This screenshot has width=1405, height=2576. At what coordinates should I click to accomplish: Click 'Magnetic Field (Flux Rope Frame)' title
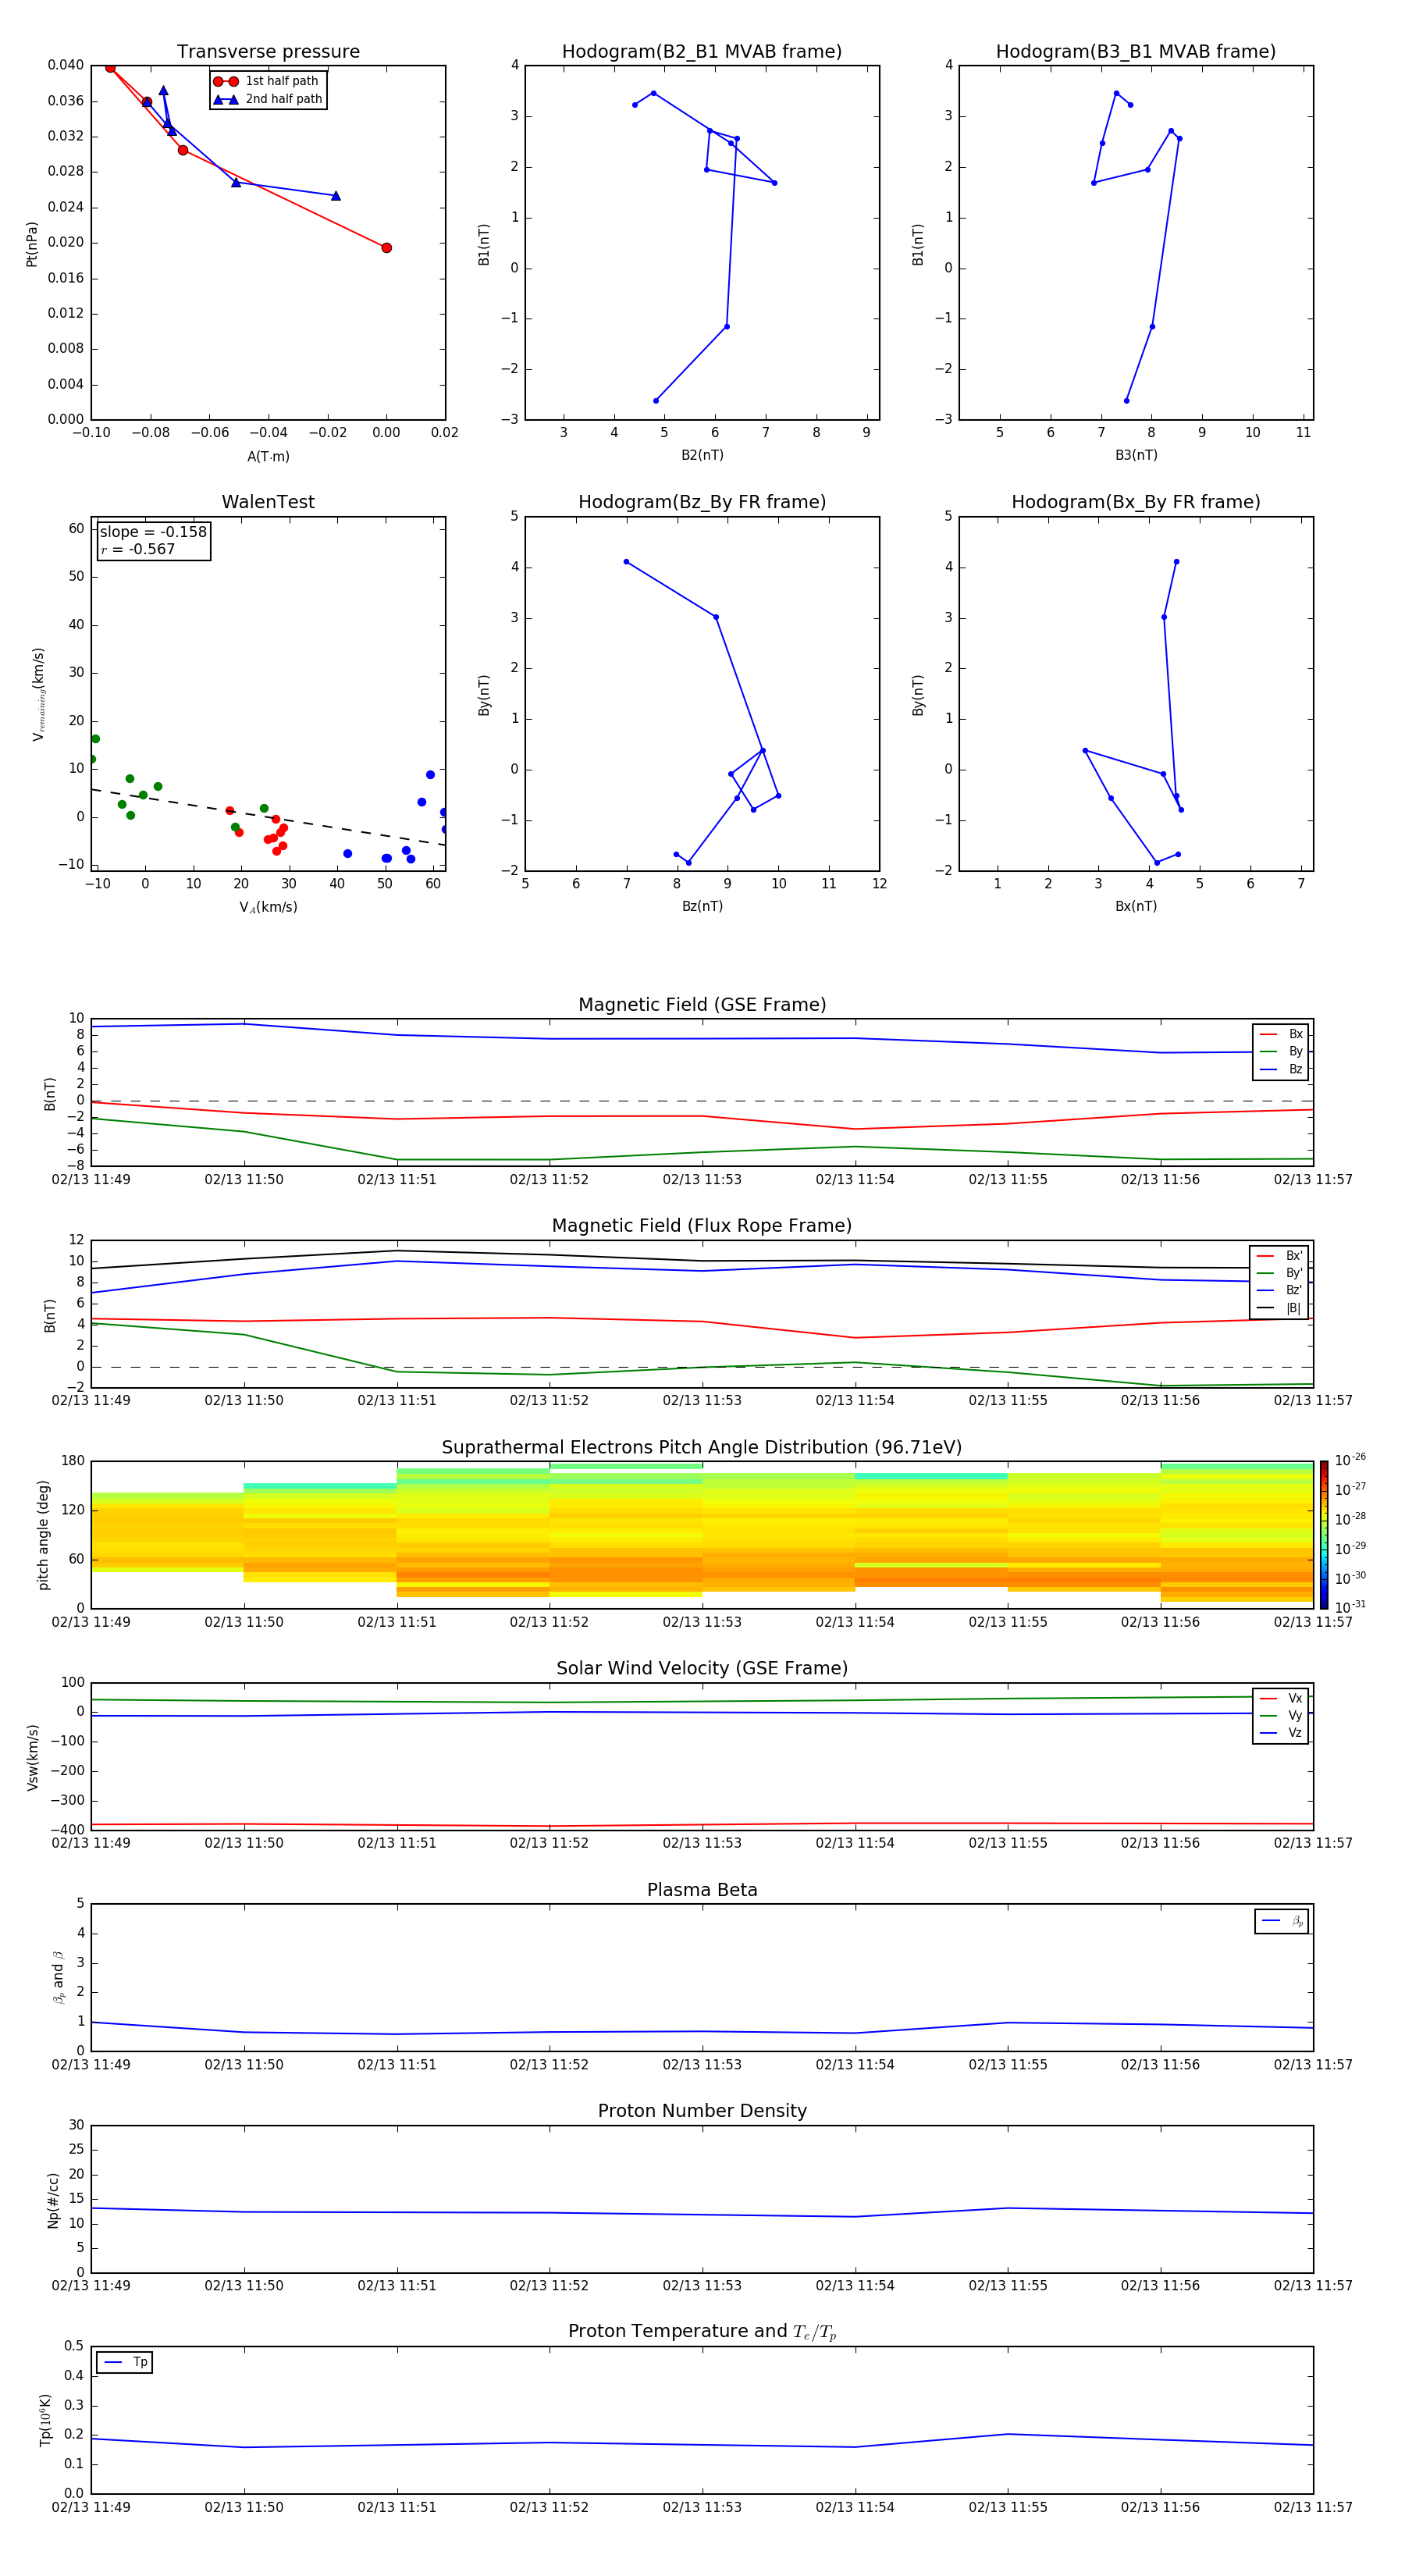coord(702,1226)
